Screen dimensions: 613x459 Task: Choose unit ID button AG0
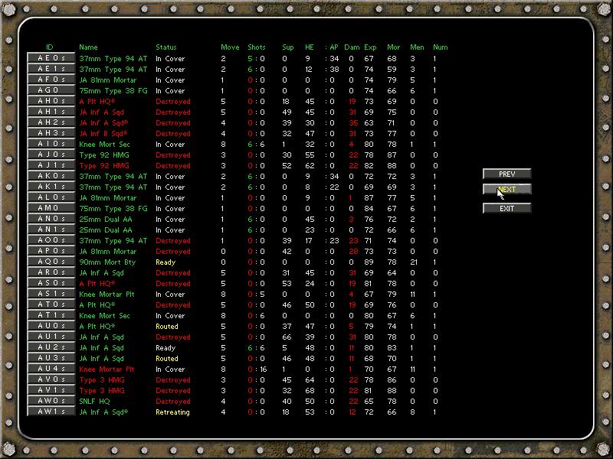coord(51,90)
